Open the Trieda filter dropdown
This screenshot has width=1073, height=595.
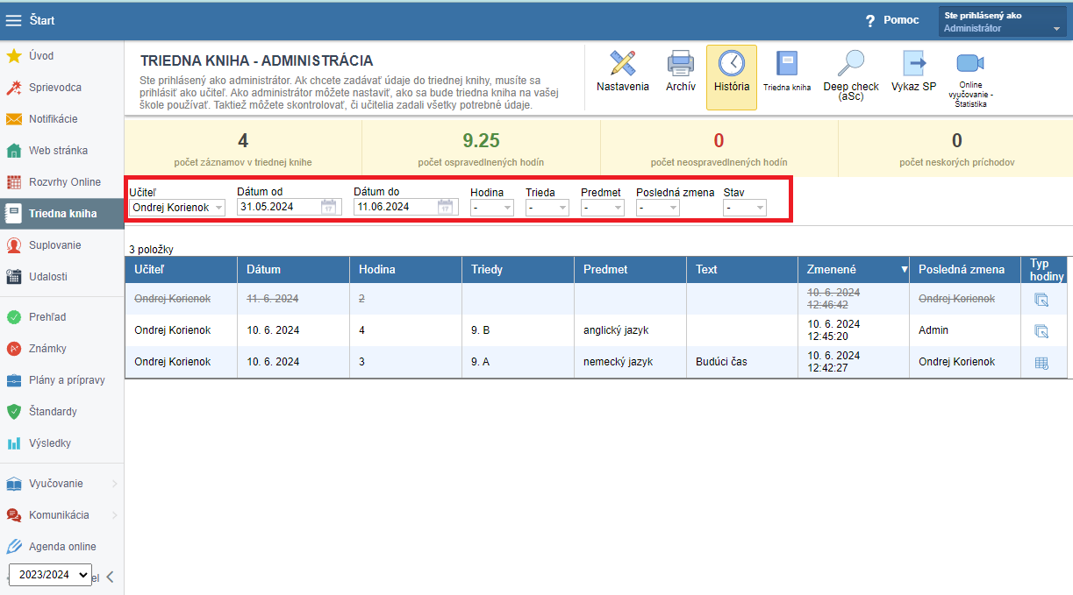coord(547,208)
